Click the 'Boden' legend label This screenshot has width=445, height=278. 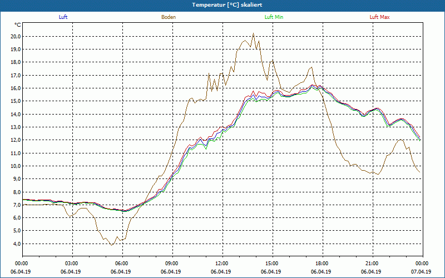point(169,17)
